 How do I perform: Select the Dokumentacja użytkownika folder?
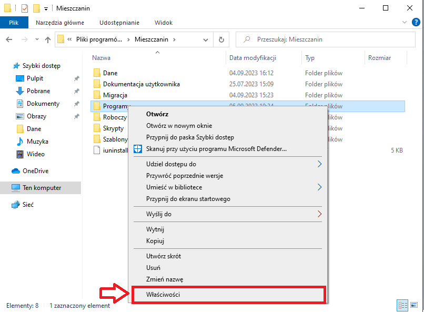[x=141, y=84]
